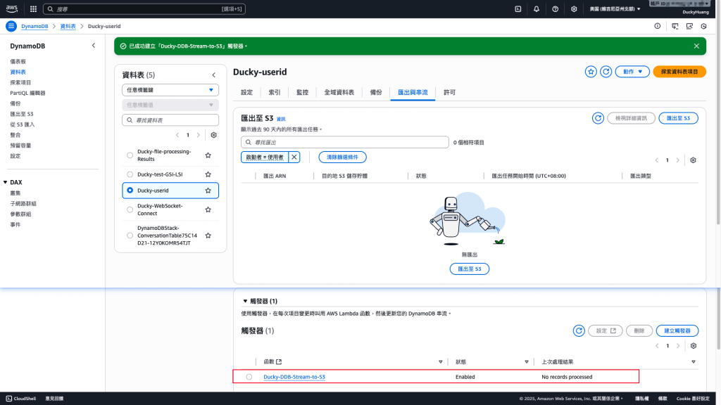Viewport: 721px width, 405px height.
Task: Open triggers table preferences gear
Action: [694, 346]
